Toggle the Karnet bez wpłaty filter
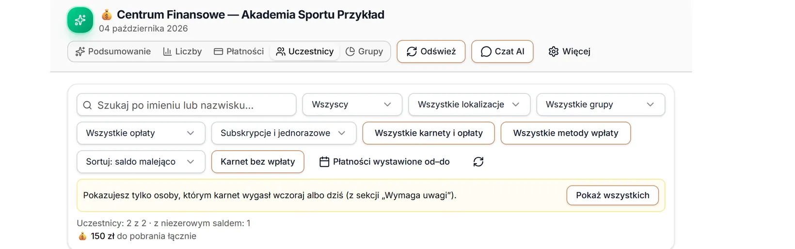The image size is (795, 249). click(x=258, y=162)
